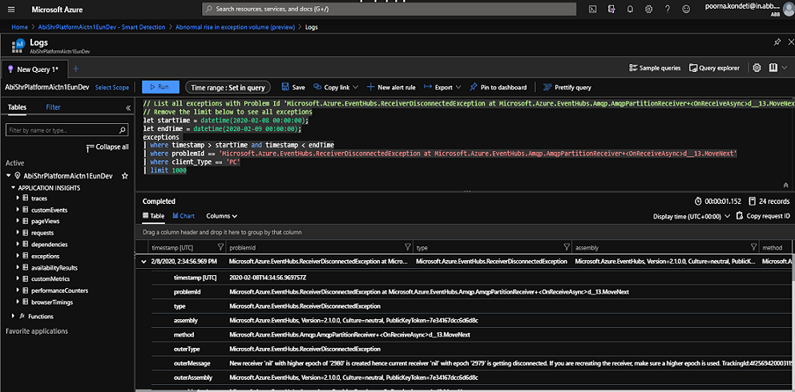Click Prettify query
Screen dimensions: 795x392
(x=567, y=87)
